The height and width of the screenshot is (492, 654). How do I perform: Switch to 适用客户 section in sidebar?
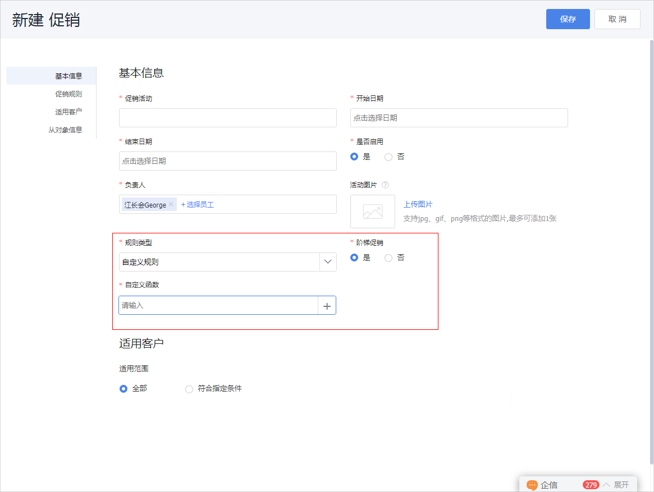(70, 112)
